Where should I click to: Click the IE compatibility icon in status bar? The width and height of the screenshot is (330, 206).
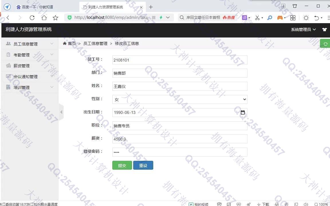click(x=286, y=204)
